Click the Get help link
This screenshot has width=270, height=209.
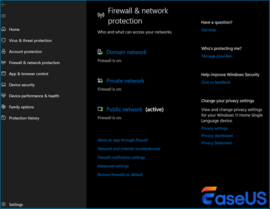(209, 30)
